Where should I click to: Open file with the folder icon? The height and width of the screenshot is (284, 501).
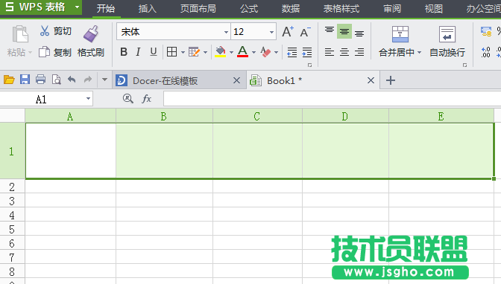pos(9,80)
